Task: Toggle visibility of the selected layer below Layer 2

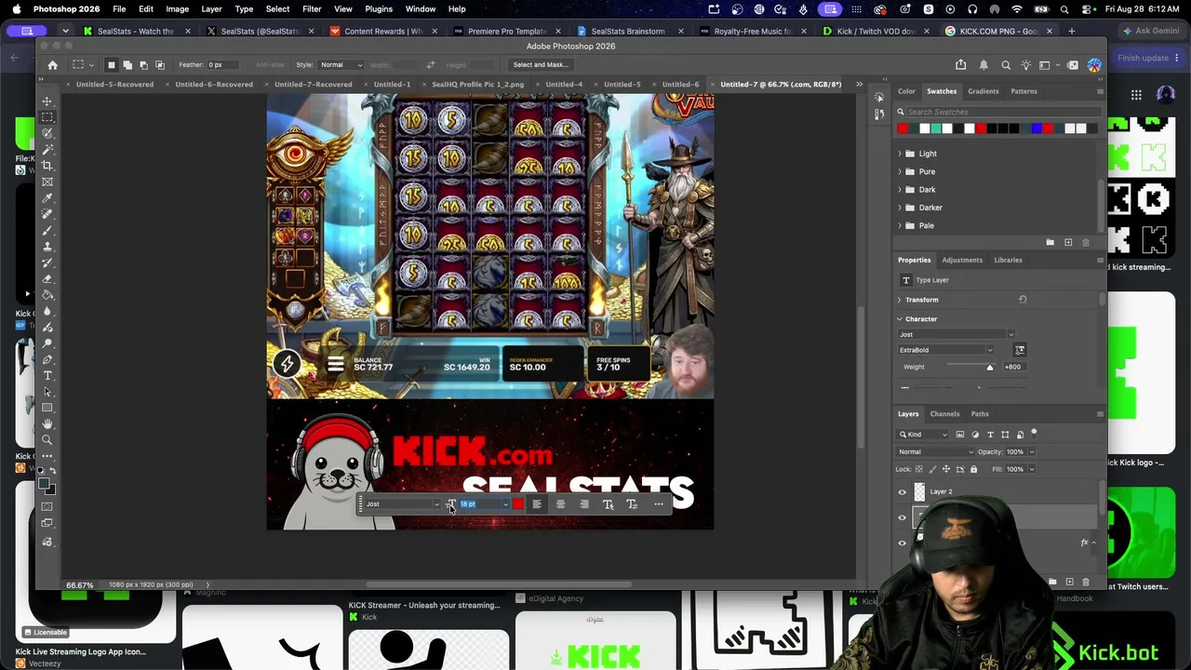Action: [x=902, y=517]
